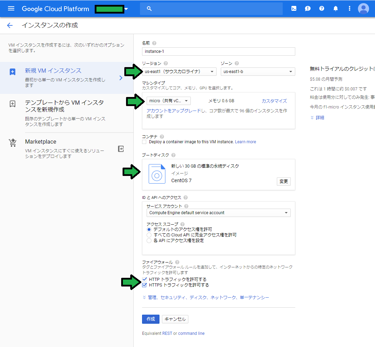Image resolution: width=375 pixels, height=347 pixels.
Task: Click help icon next to アクセス スコープ
Action: (182, 224)
